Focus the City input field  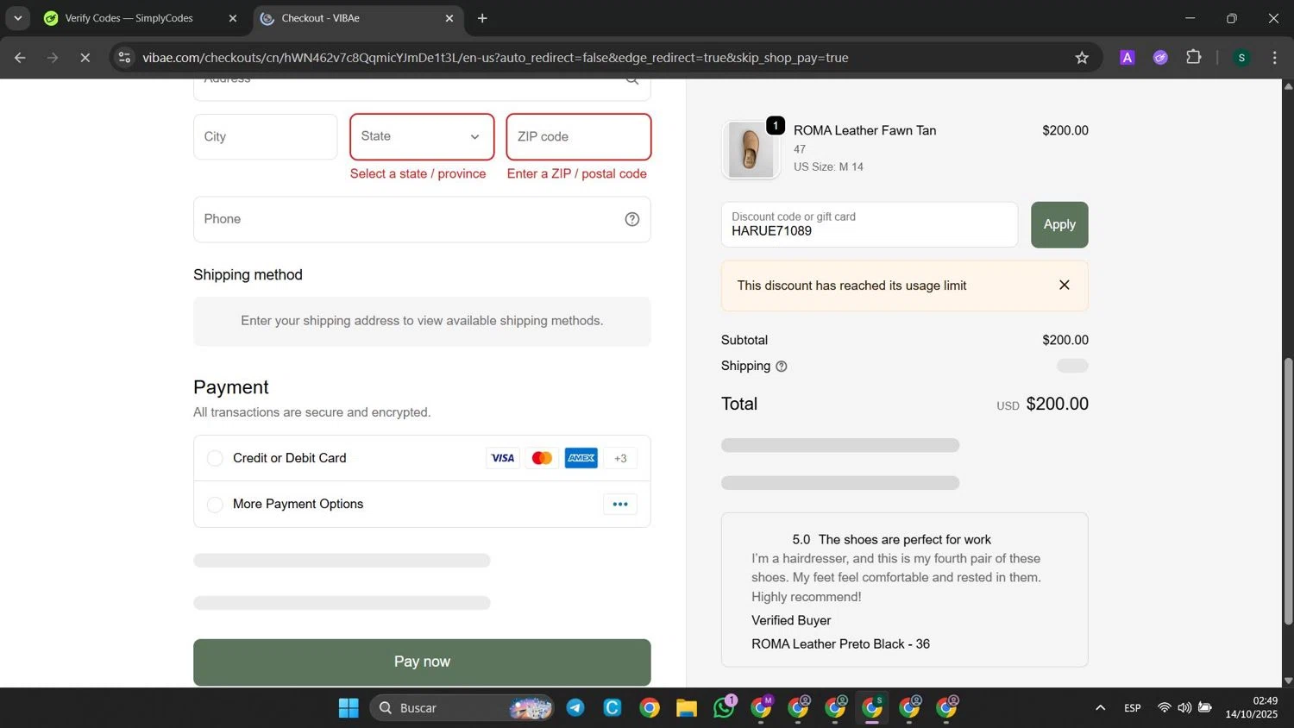click(x=265, y=136)
